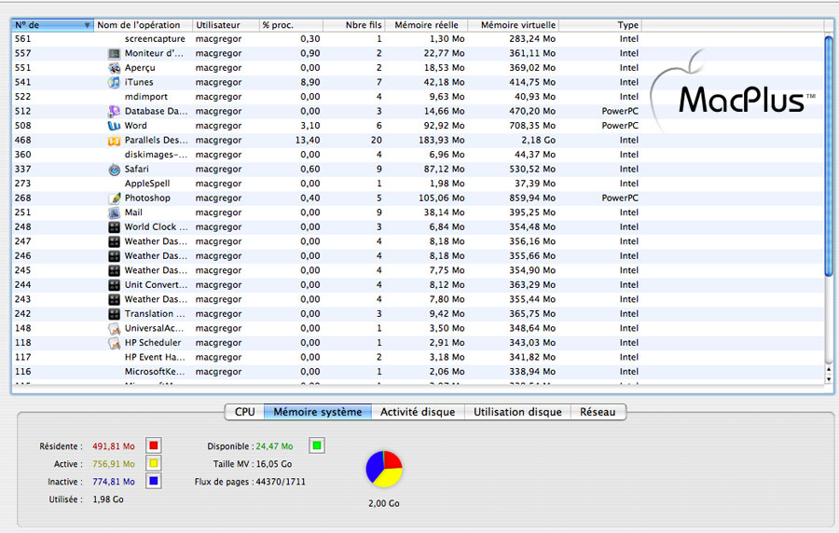
Task: Click the Photoshop feather icon
Action: (x=114, y=198)
